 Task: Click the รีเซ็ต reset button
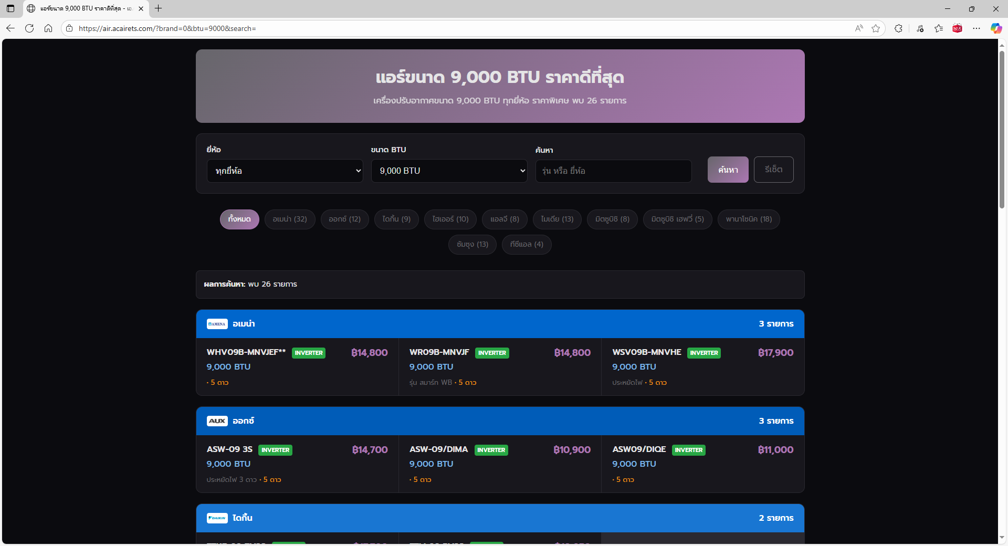[x=774, y=170]
